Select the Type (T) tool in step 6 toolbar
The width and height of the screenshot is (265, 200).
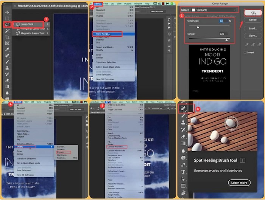coord(183,172)
